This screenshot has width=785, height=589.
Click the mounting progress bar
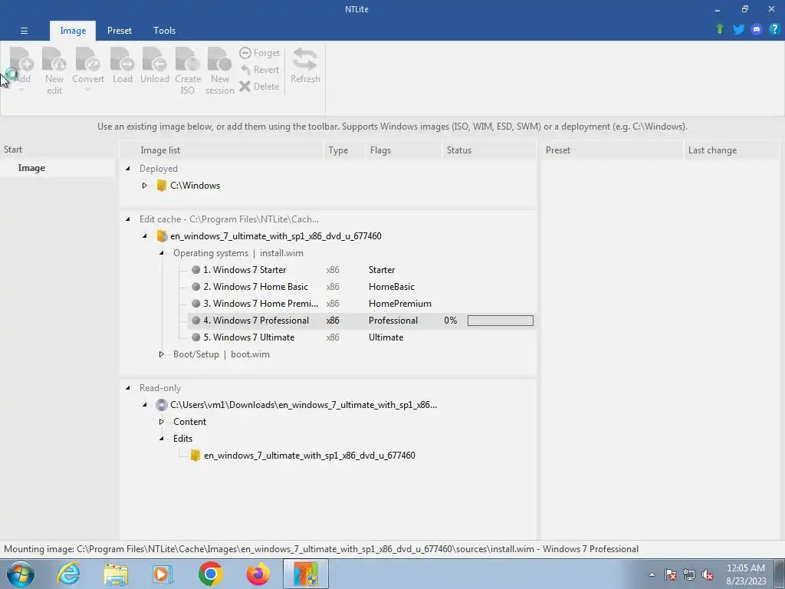500,321
